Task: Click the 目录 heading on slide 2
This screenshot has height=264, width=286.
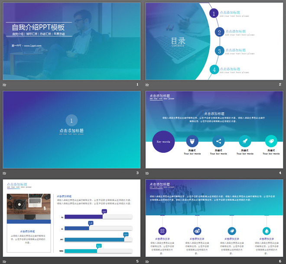Action: coord(178,40)
